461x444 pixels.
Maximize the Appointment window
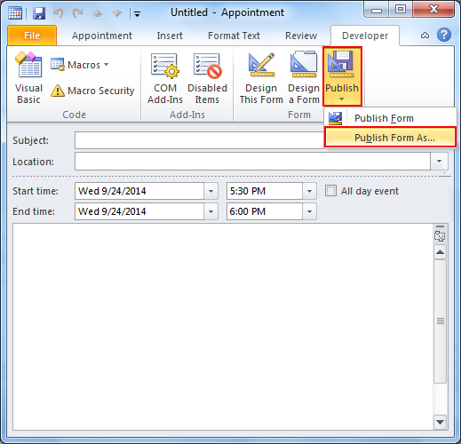401,10
